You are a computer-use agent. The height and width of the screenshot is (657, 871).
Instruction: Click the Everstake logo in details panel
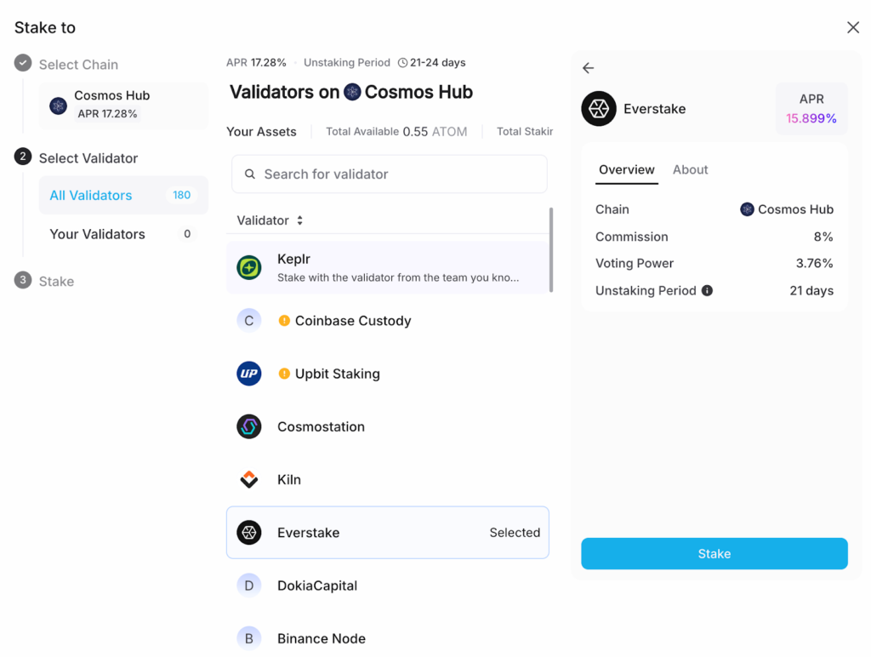click(x=599, y=109)
